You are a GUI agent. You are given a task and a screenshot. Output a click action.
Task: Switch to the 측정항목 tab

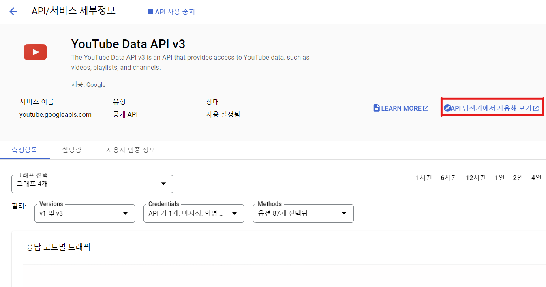pos(24,150)
